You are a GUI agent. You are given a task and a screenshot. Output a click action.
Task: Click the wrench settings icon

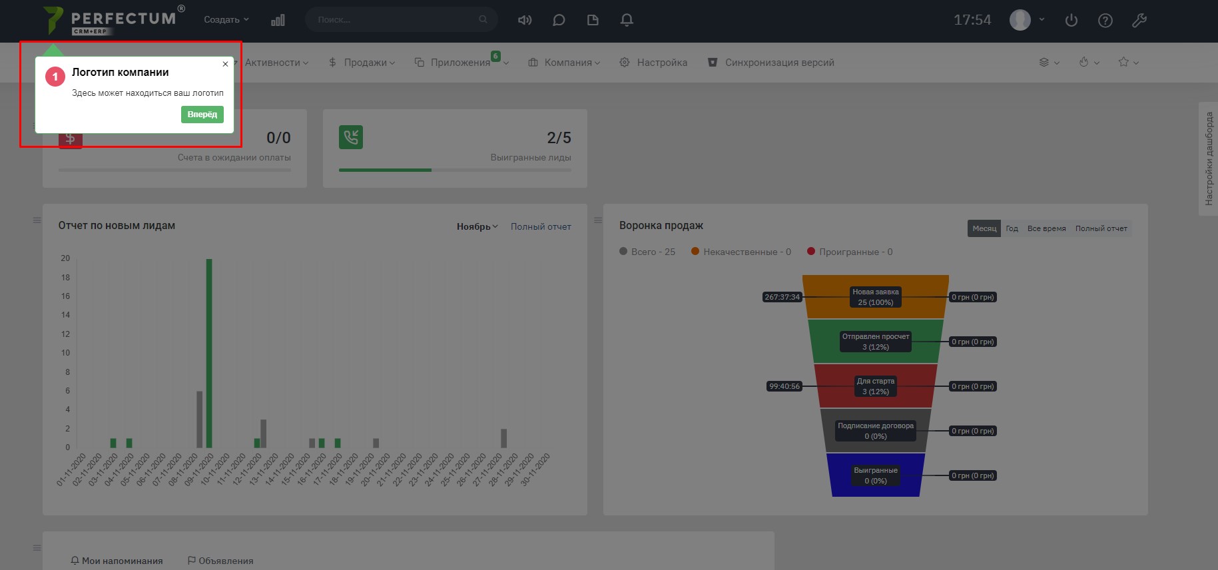point(1139,20)
